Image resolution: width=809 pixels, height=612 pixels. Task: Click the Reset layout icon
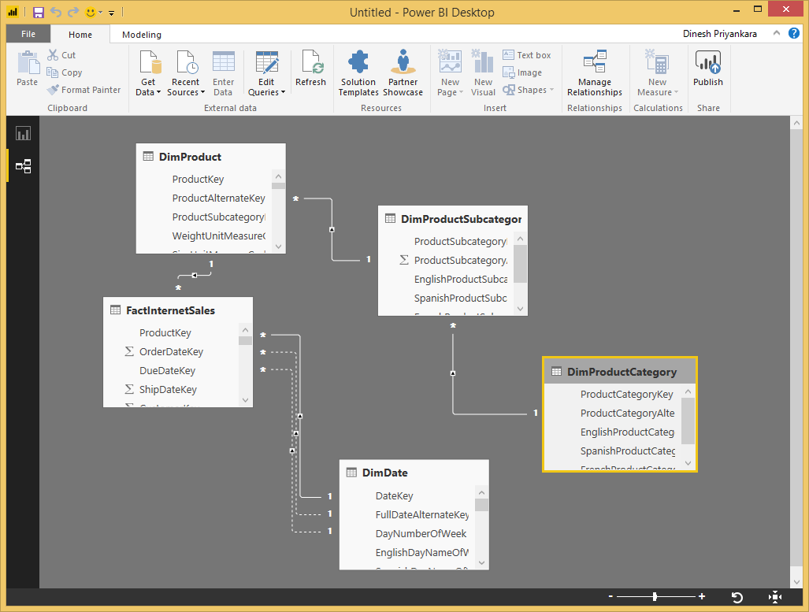pyautogui.click(x=737, y=597)
